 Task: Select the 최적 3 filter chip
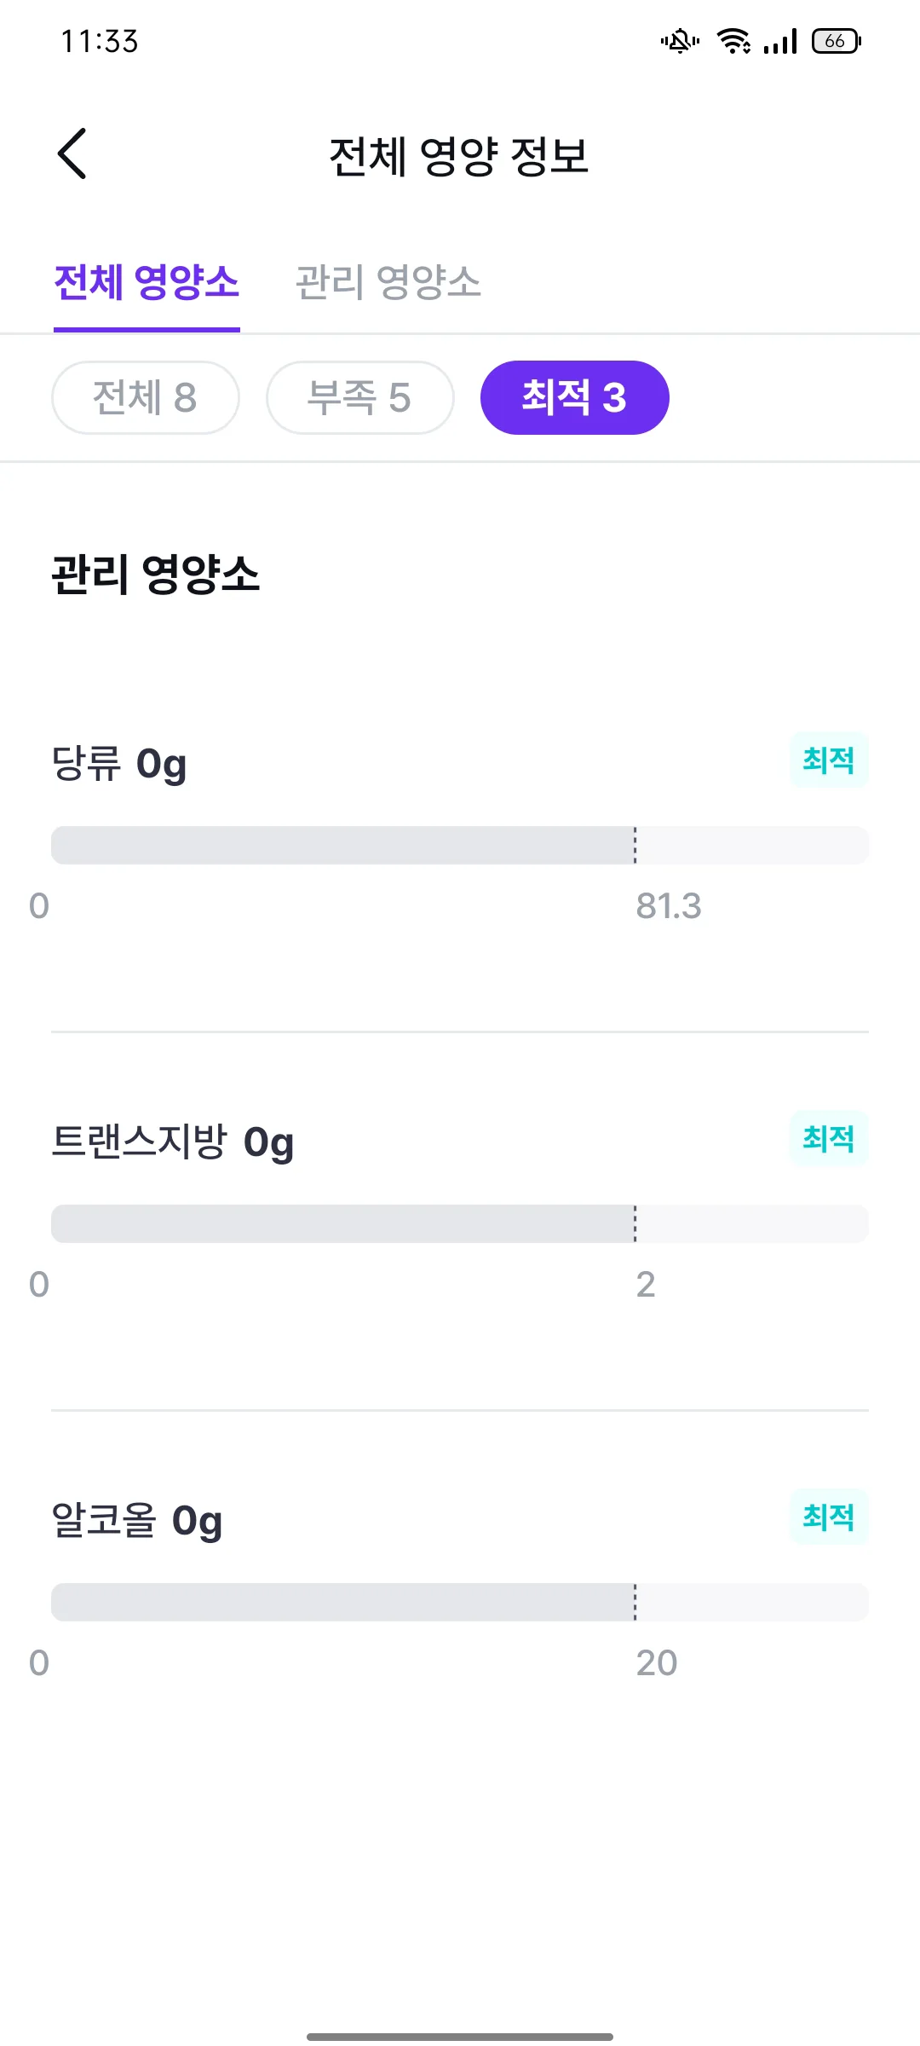[575, 397]
